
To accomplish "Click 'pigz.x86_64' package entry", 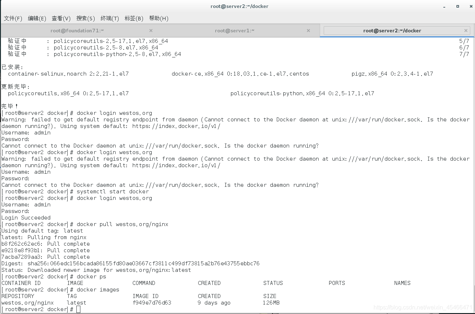I will point(392,74).
